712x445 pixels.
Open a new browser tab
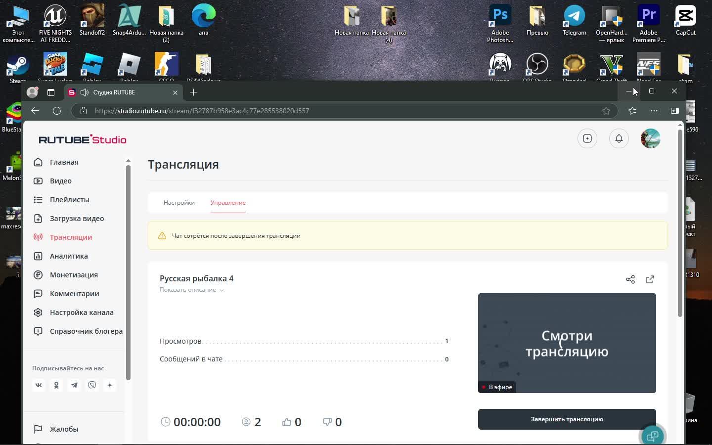pyautogui.click(x=193, y=92)
